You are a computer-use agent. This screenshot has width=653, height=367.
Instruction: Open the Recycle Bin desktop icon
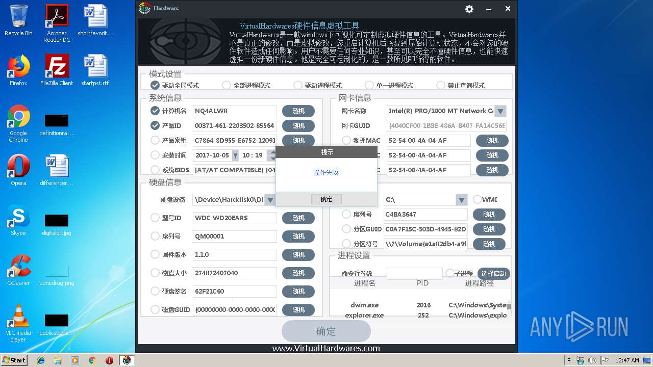[18, 20]
